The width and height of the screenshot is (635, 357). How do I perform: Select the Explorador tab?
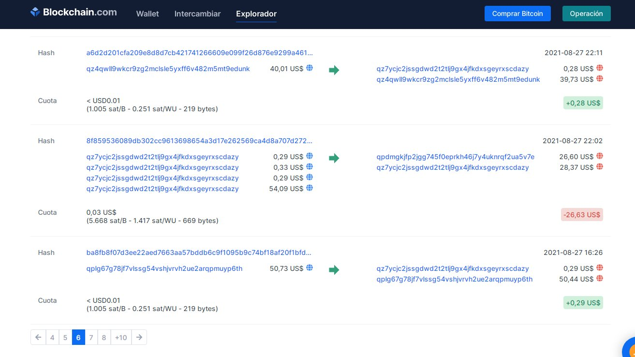(256, 14)
